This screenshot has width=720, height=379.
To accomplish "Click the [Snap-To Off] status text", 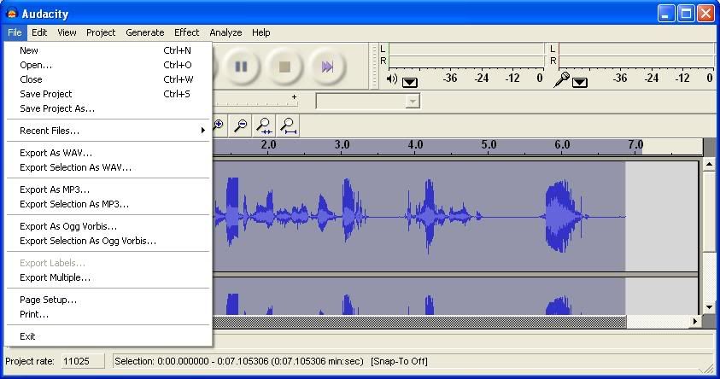I will [x=399, y=362].
